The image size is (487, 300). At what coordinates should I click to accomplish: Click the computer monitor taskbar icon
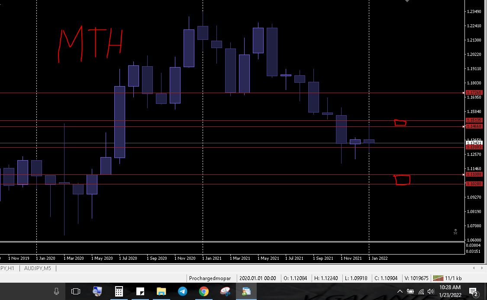(x=97, y=291)
